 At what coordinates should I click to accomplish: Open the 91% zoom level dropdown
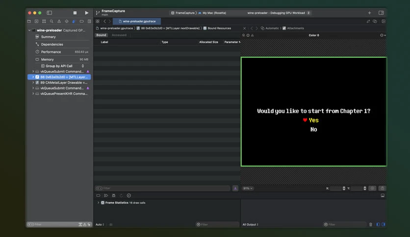(x=248, y=189)
